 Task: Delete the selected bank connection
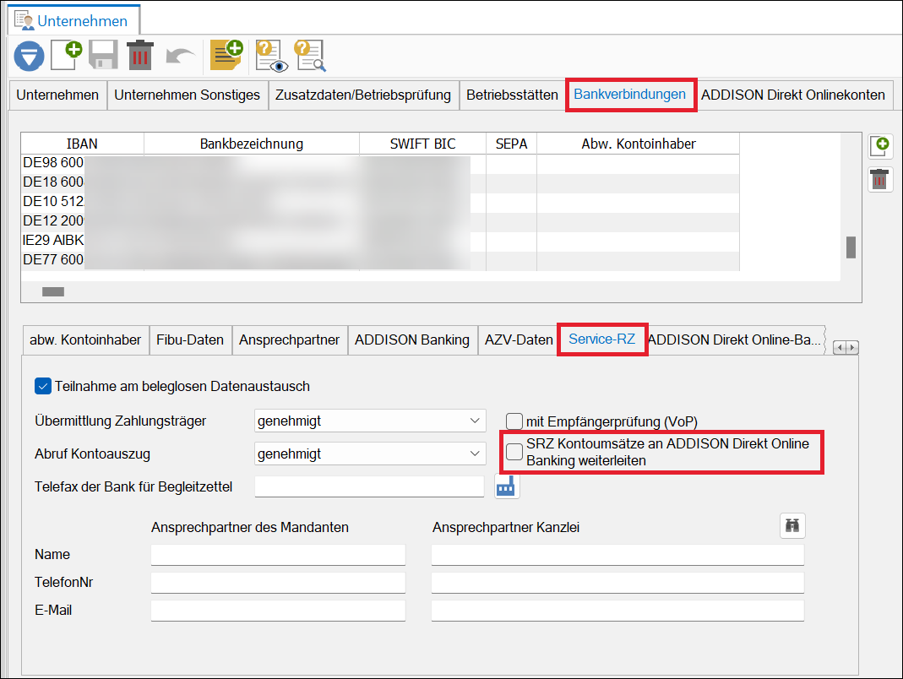(880, 180)
